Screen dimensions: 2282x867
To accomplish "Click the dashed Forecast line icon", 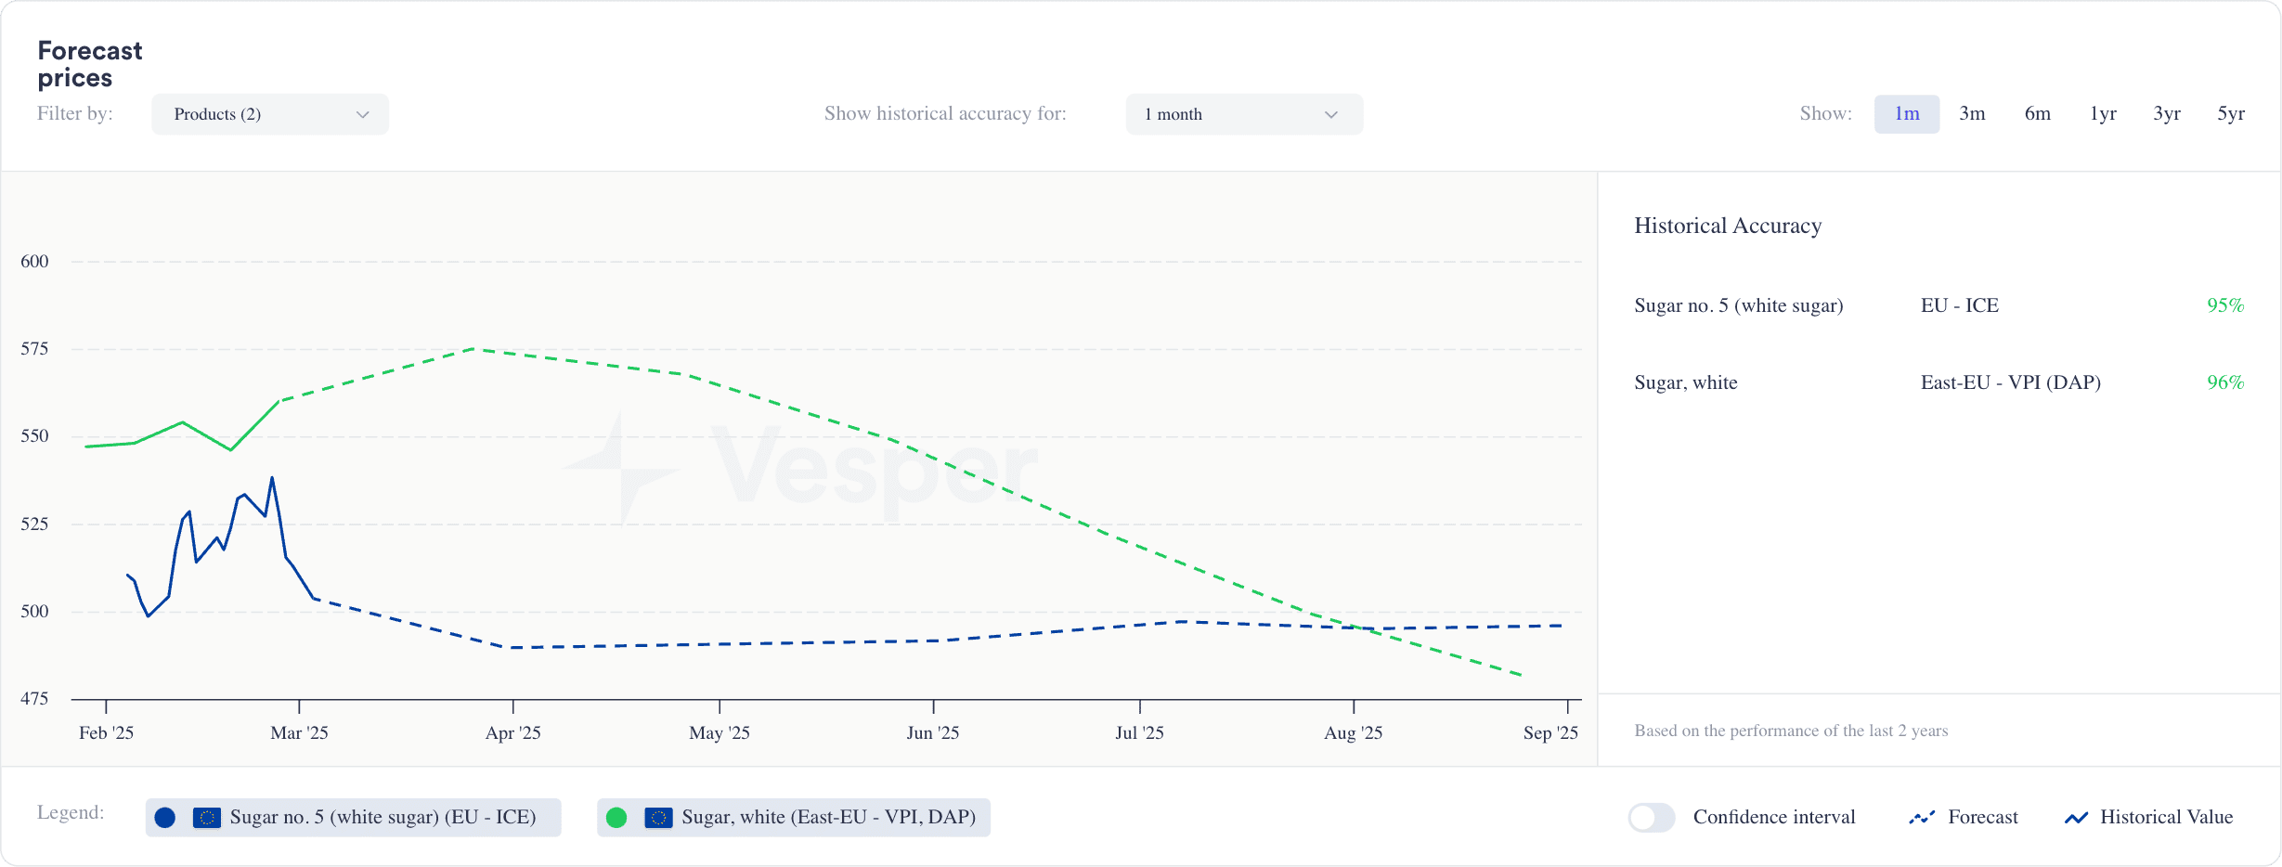I will (1922, 818).
